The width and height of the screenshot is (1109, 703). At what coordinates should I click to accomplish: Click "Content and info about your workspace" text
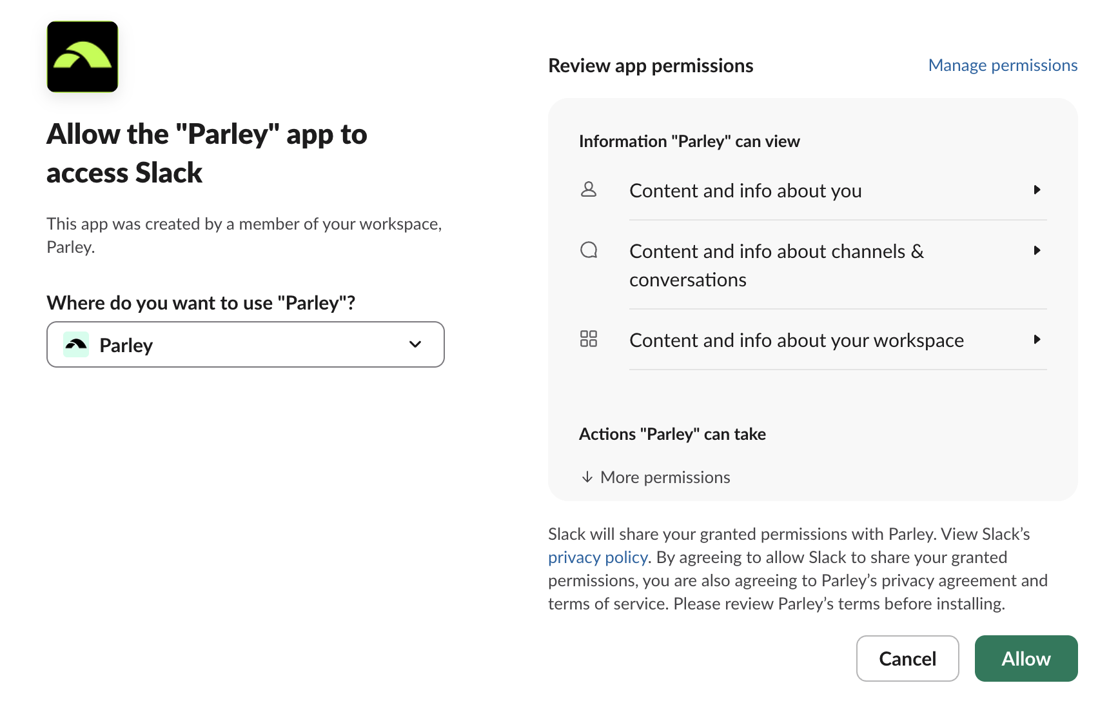[797, 341]
